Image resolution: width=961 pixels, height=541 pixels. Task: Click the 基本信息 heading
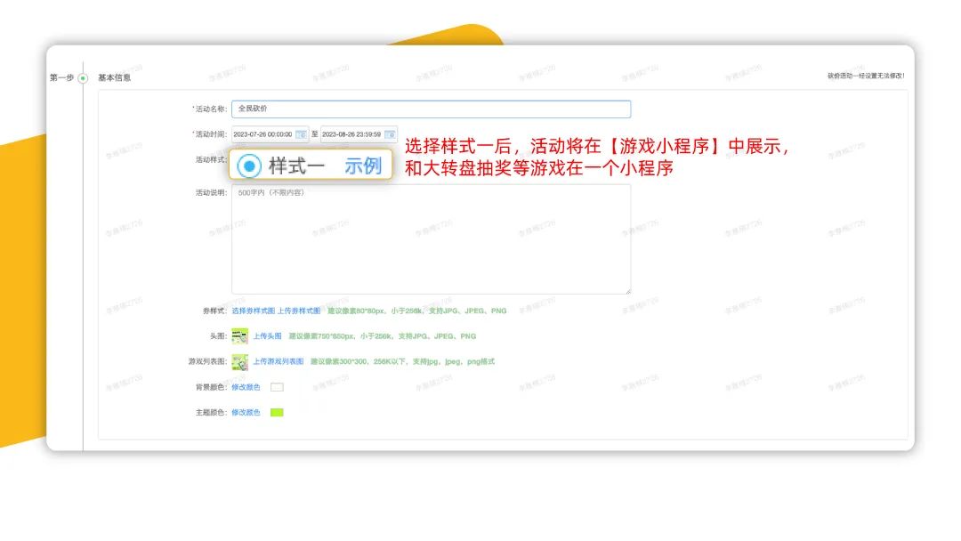(115, 77)
